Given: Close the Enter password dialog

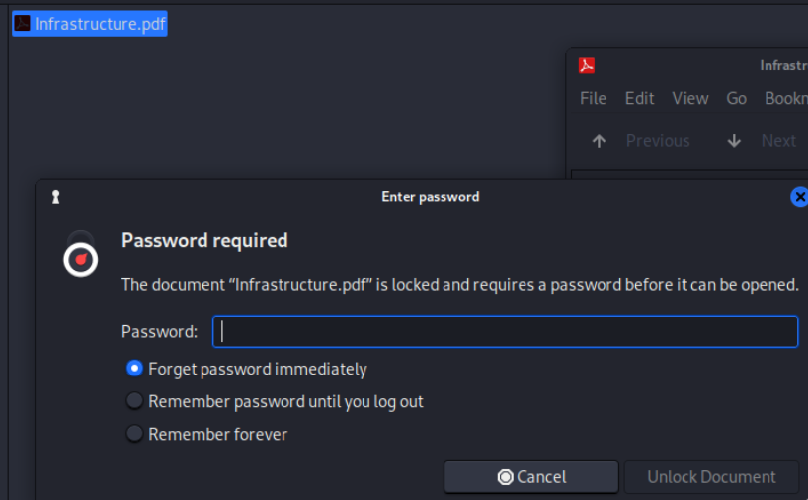Looking at the screenshot, I should [799, 197].
